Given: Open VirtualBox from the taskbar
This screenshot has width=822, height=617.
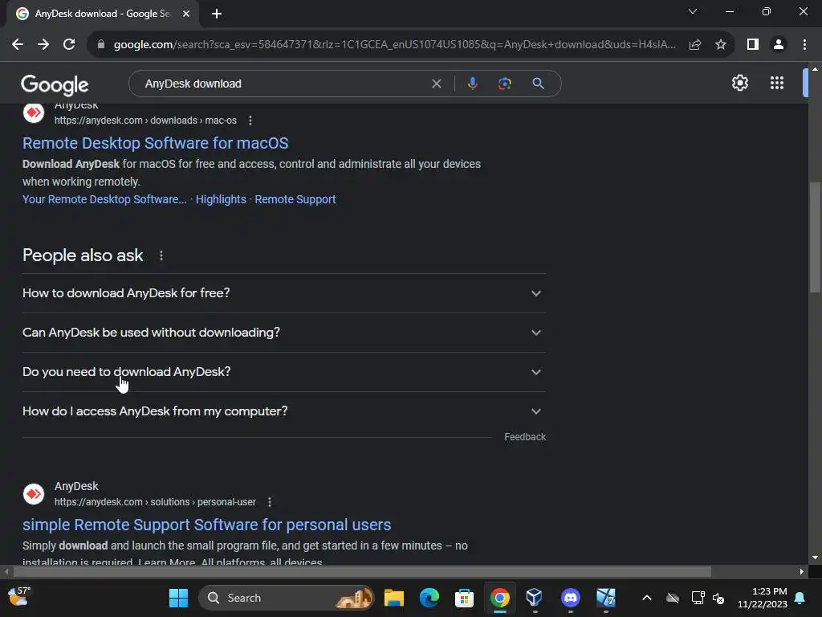Looking at the screenshot, I should (x=534, y=598).
